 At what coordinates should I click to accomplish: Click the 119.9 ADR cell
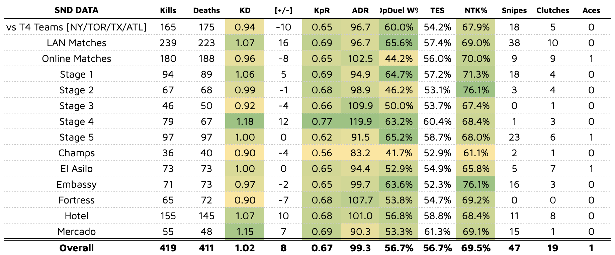[x=360, y=121]
